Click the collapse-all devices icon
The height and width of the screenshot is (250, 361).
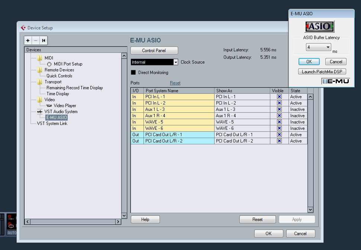point(43,41)
